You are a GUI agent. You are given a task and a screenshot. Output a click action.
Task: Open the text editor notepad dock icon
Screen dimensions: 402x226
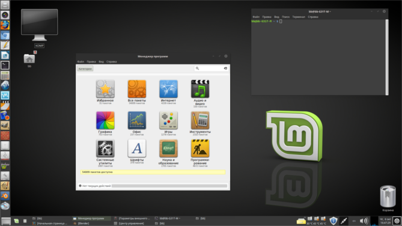5,45
